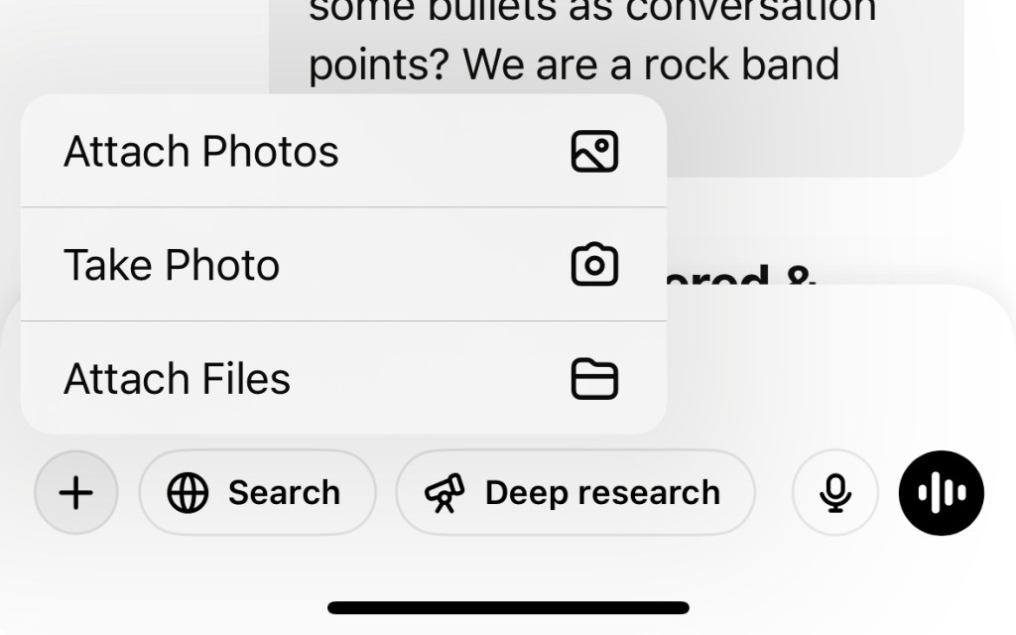1016x635 pixels.
Task: Tap the home indicator bar at the bottom
Action: coord(508,607)
